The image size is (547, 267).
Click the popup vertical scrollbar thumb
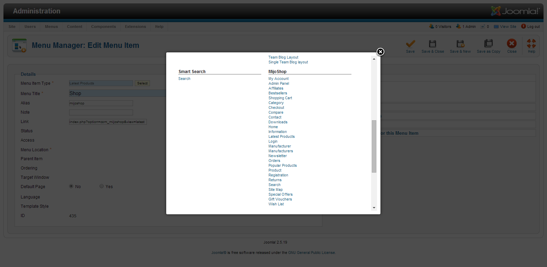[x=374, y=146]
